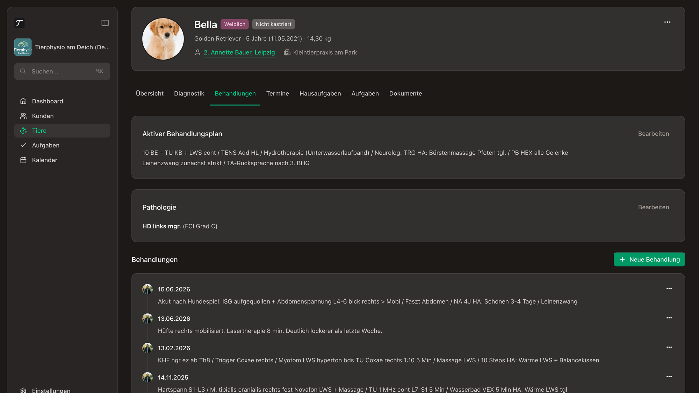Open Einstellungen via its gear icon
Image resolution: width=699 pixels, height=393 pixels.
click(x=23, y=390)
